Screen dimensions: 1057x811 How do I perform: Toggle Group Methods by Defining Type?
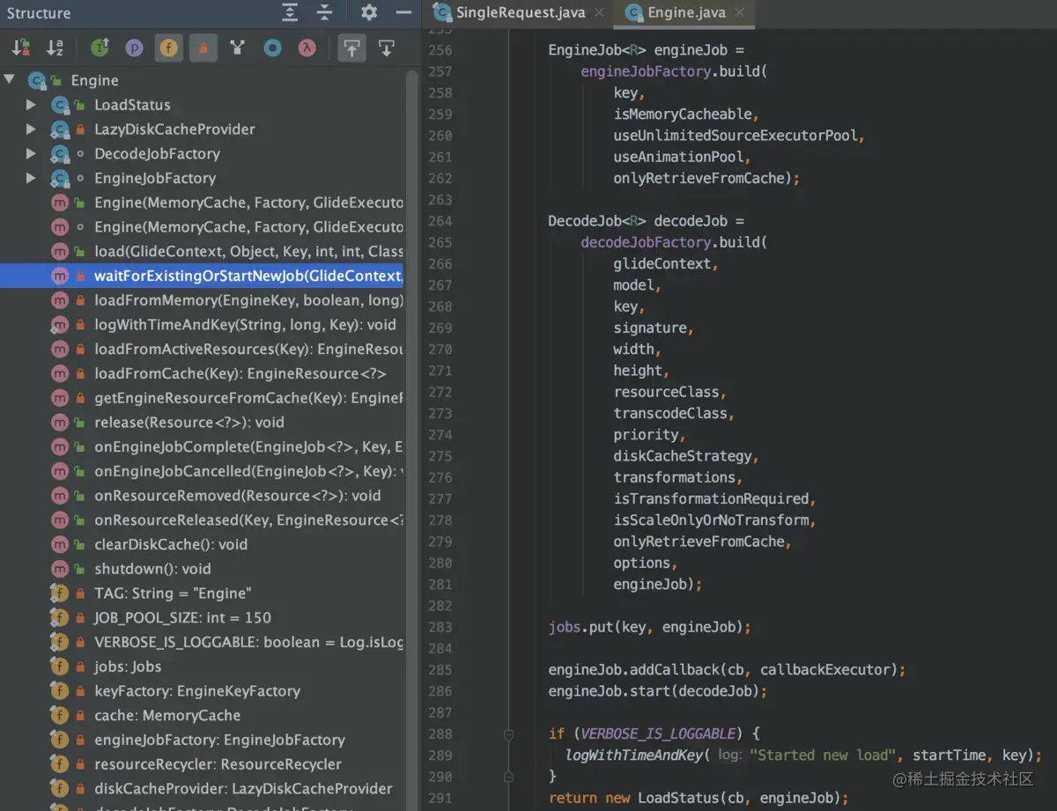click(100, 48)
